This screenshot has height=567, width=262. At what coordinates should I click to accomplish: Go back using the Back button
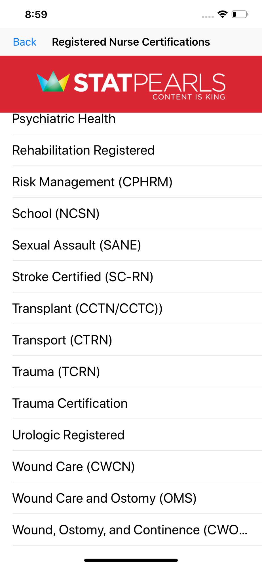[x=25, y=42]
